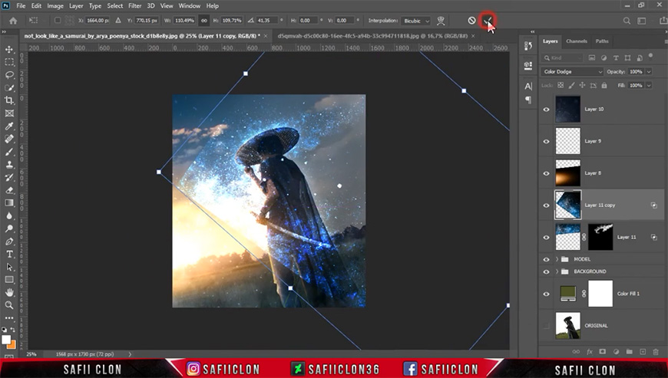
Task: Select the Frame tool
Action: tap(9, 113)
